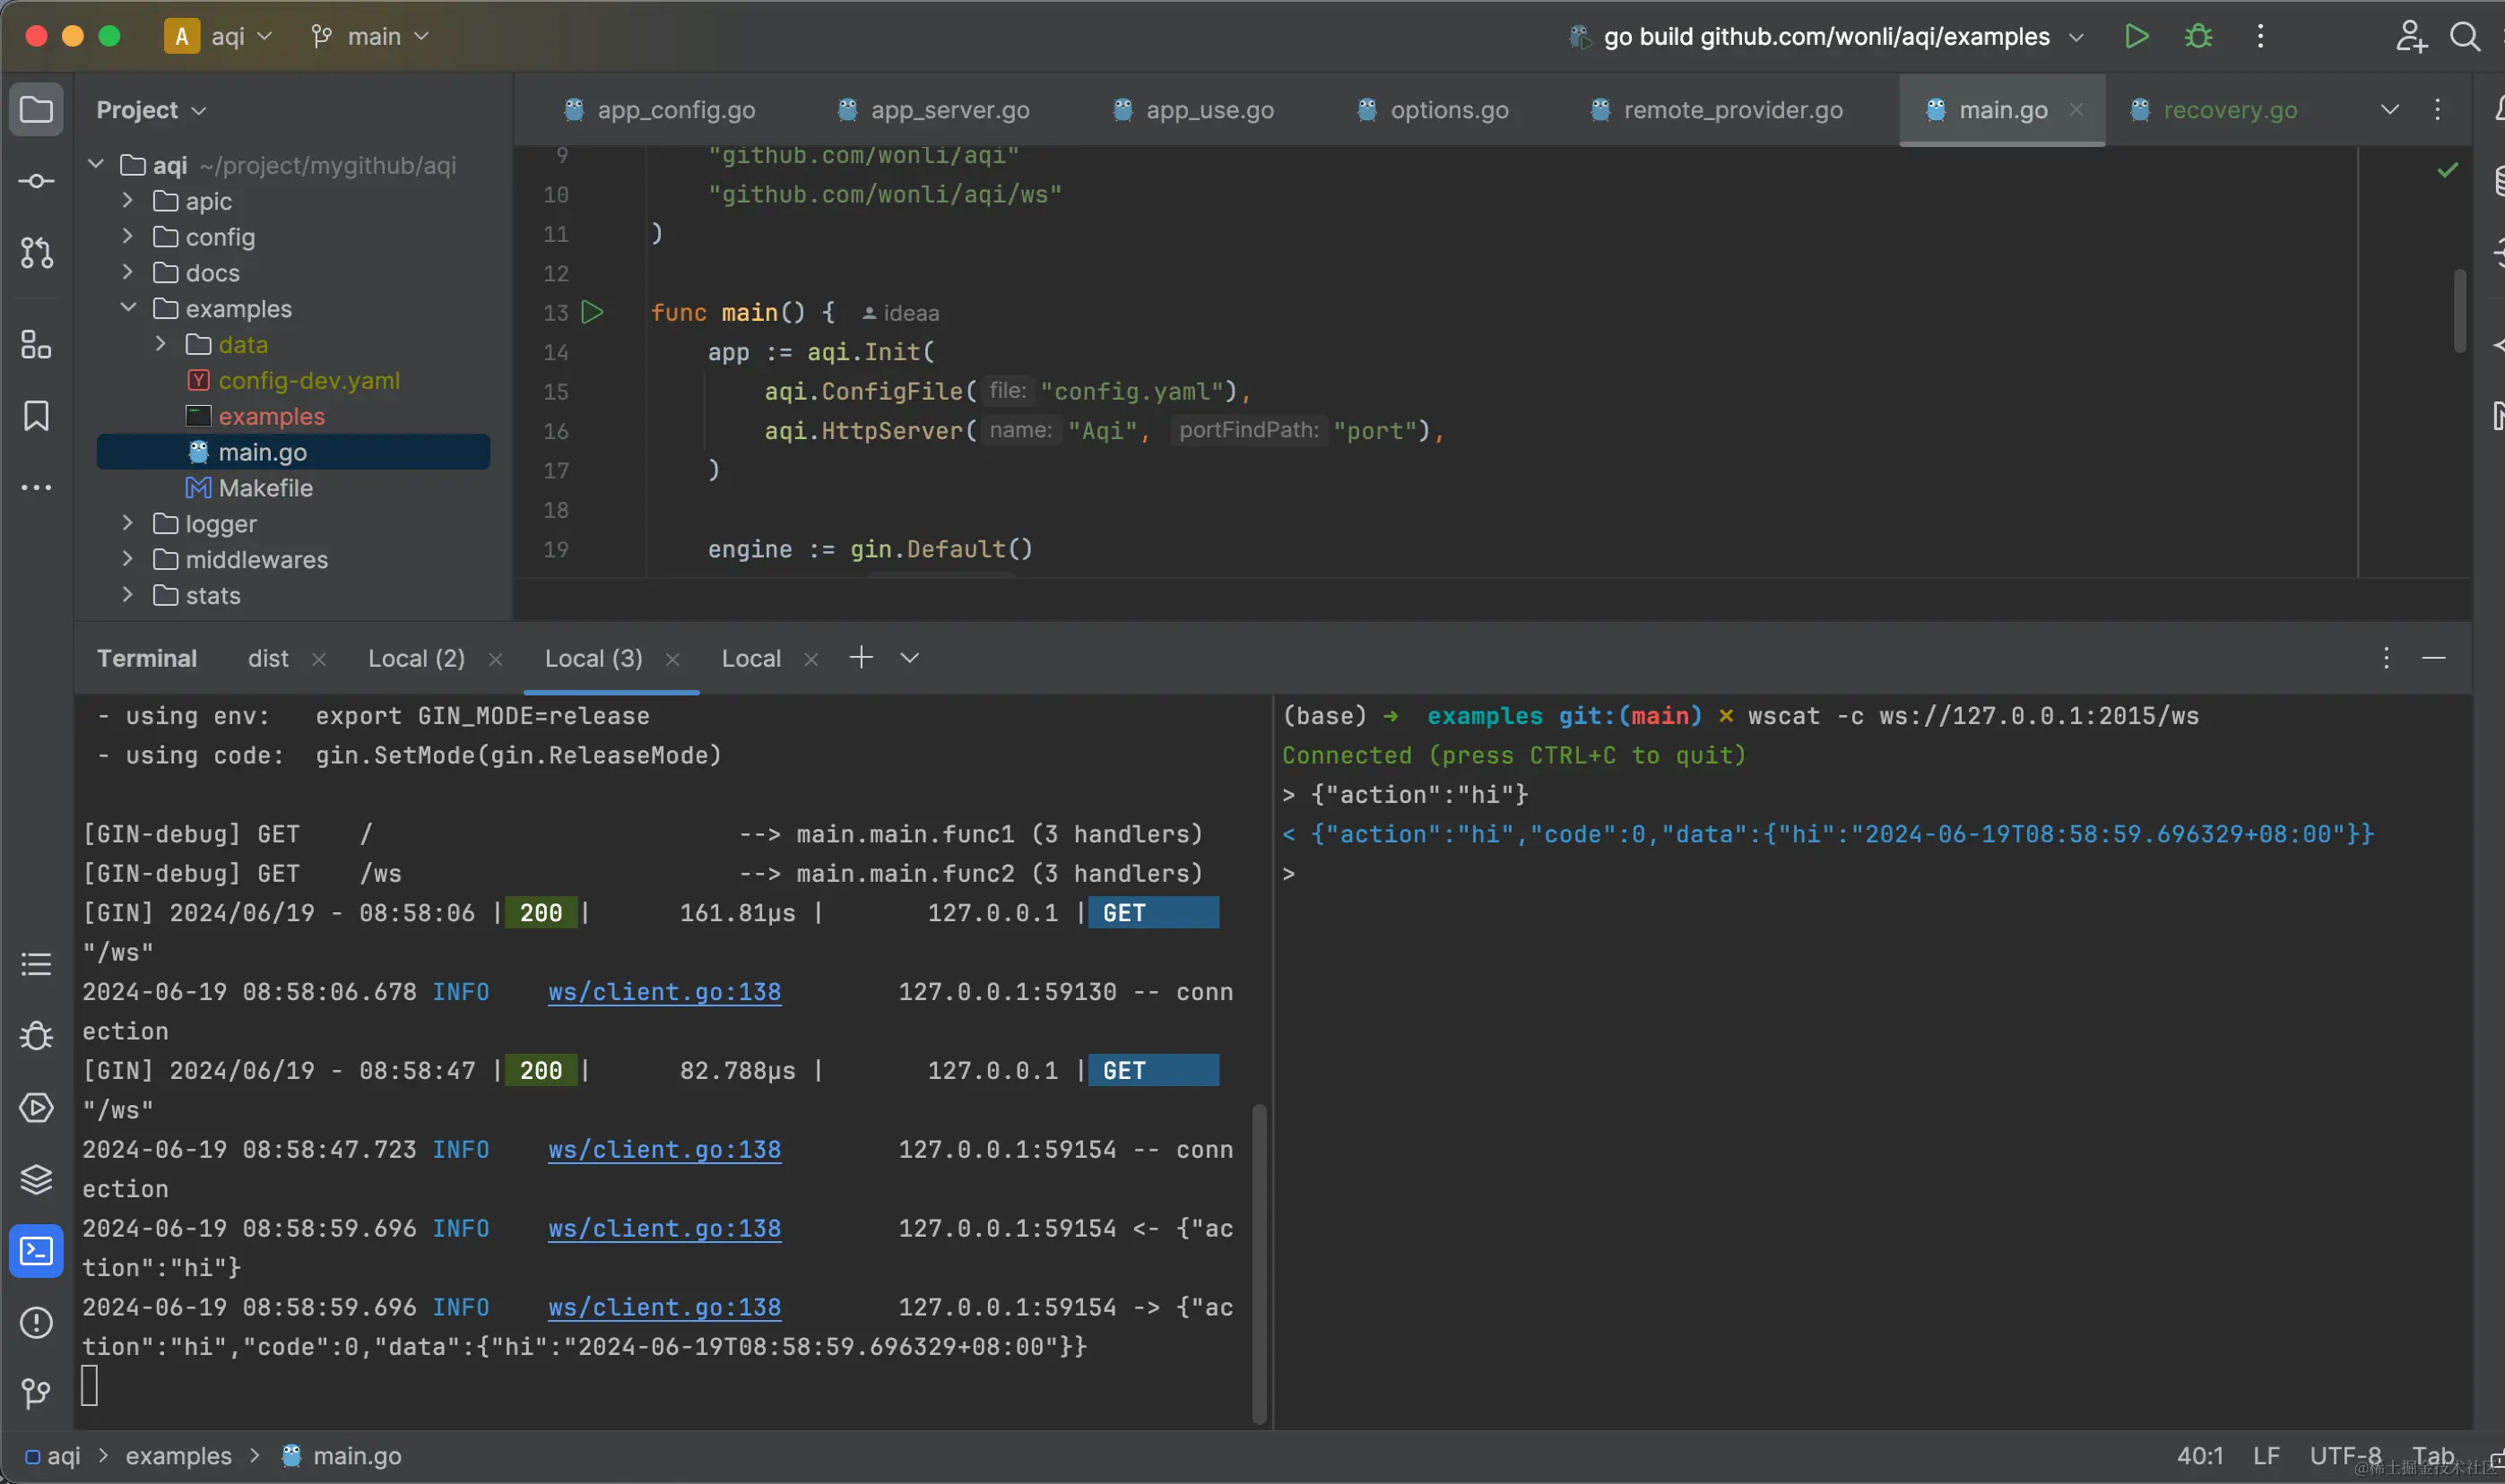Click the run gutter icon beside func main
The height and width of the screenshot is (1484, 2505).
tap(593, 313)
